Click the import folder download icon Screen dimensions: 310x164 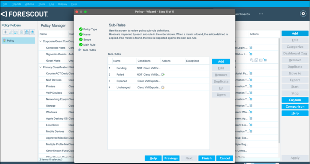coord(32,32)
